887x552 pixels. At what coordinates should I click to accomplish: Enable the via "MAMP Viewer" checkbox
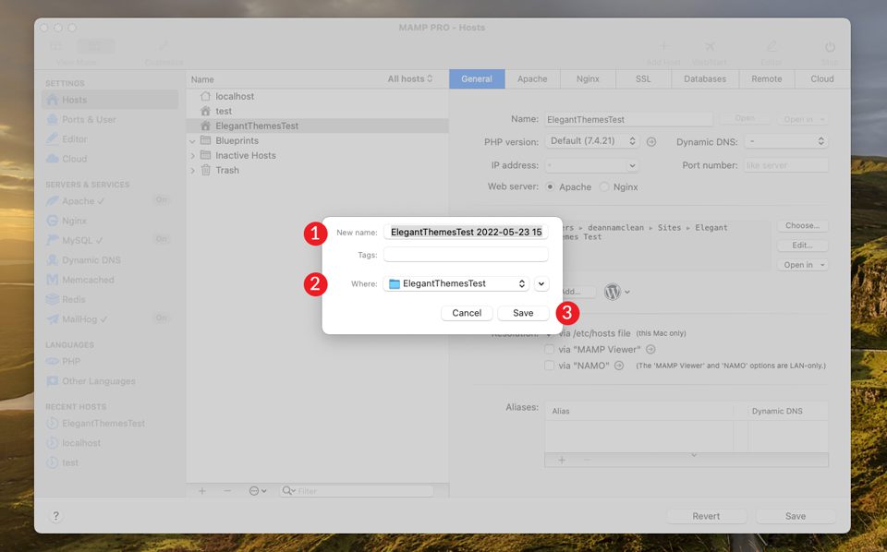click(x=550, y=350)
